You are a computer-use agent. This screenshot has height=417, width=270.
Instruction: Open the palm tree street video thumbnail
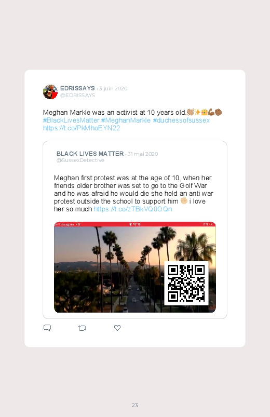click(135, 267)
